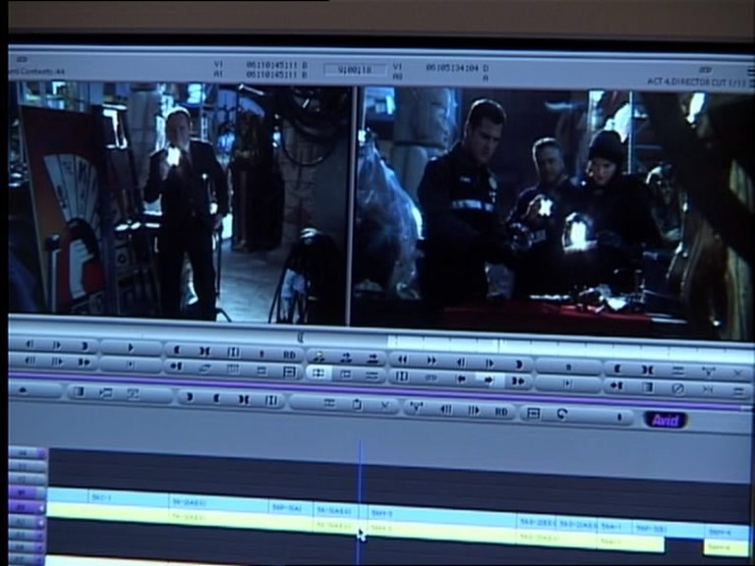Click Mark Clip in the record monitor toolbar
This screenshot has width=755, height=566.
tap(648, 369)
